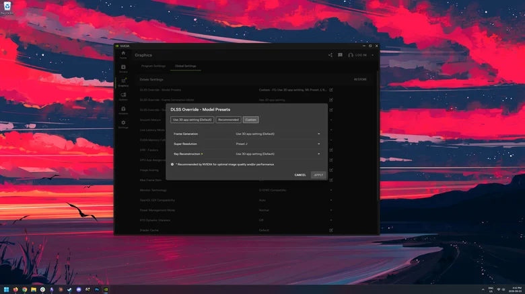
Task: Open the Frame Generation dropdown
Action: click(x=278, y=134)
